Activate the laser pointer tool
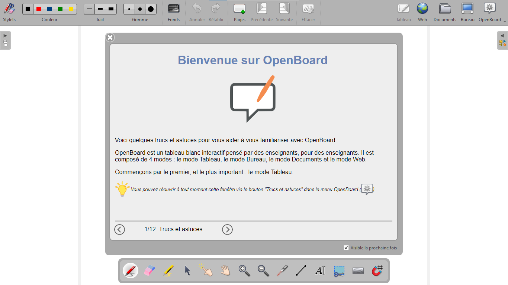 click(x=282, y=271)
